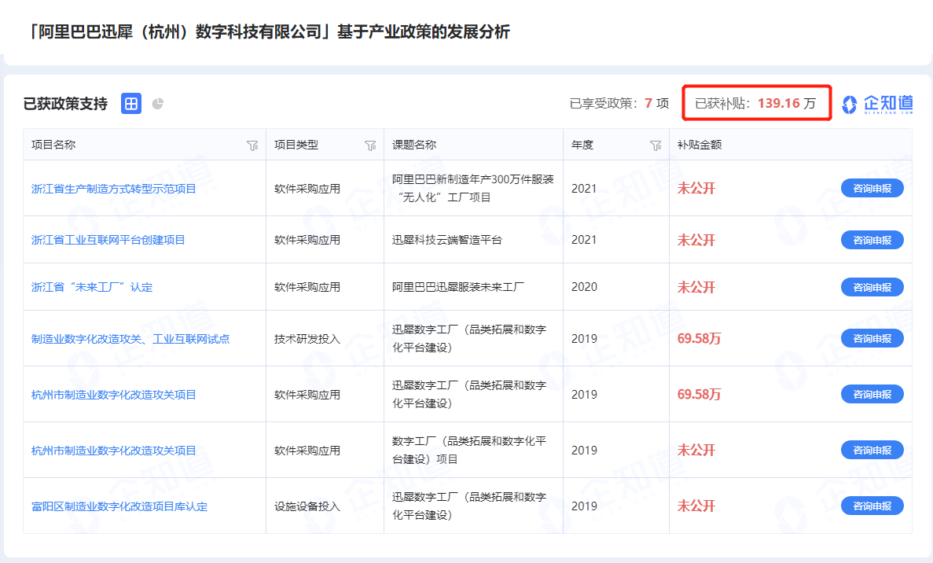Select the 数字工厂（品类拓展和数字化平台建设）项目 topic cell
The image size is (933, 563).
point(469,450)
